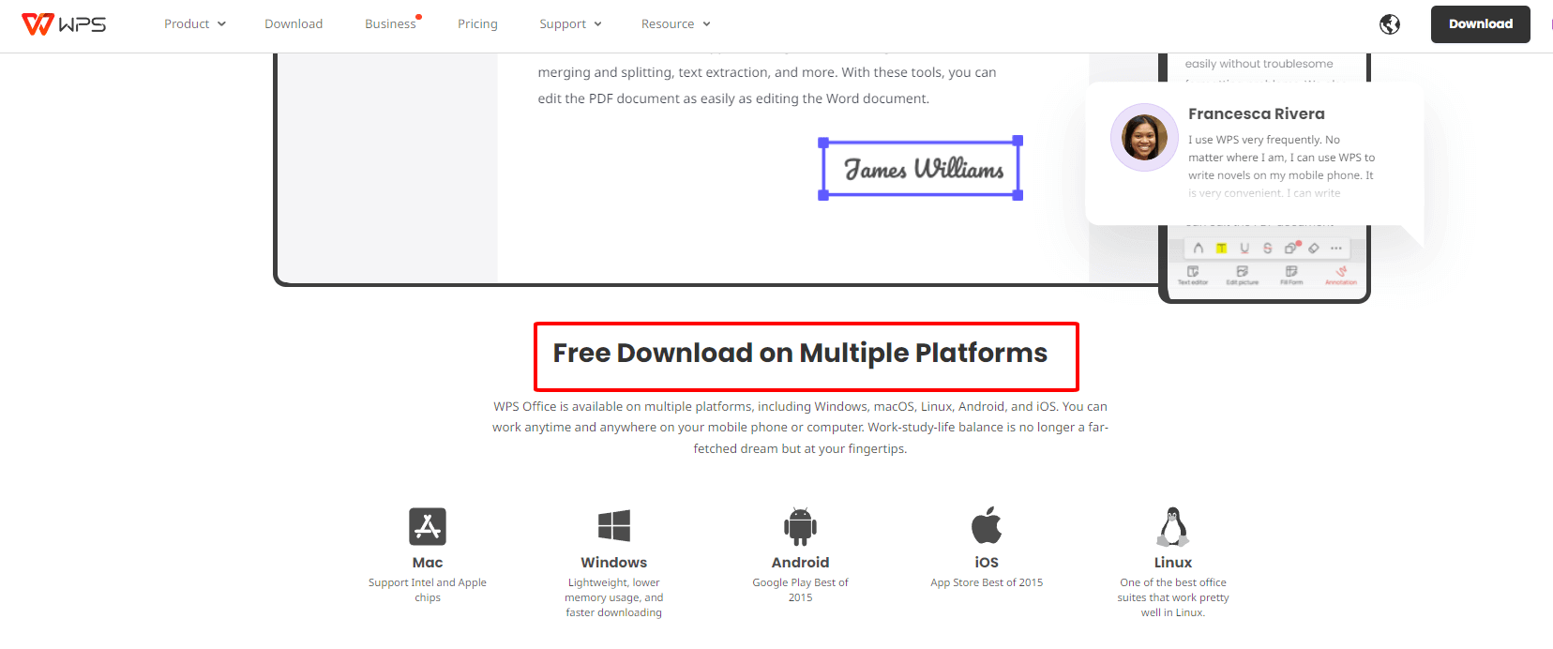Open the language globe icon
Image resolution: width=1553 pixels, height=649 pixels.
point(1390,24)
